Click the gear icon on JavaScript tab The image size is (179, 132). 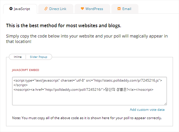[11, 9]
